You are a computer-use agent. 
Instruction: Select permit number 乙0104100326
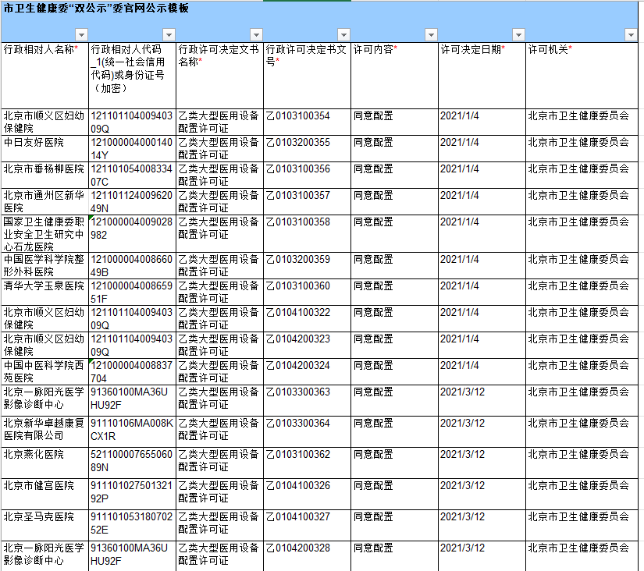coord(308,495)
